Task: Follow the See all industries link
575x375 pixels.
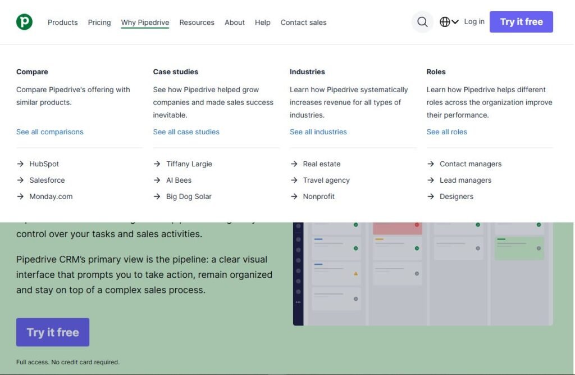Action: point(318,132)
